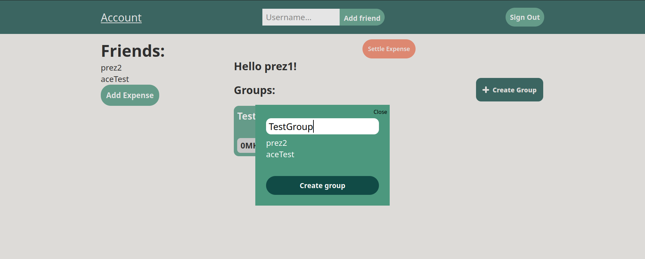
Task: Click the Groups: section heading
Action: tap(254, 90)
